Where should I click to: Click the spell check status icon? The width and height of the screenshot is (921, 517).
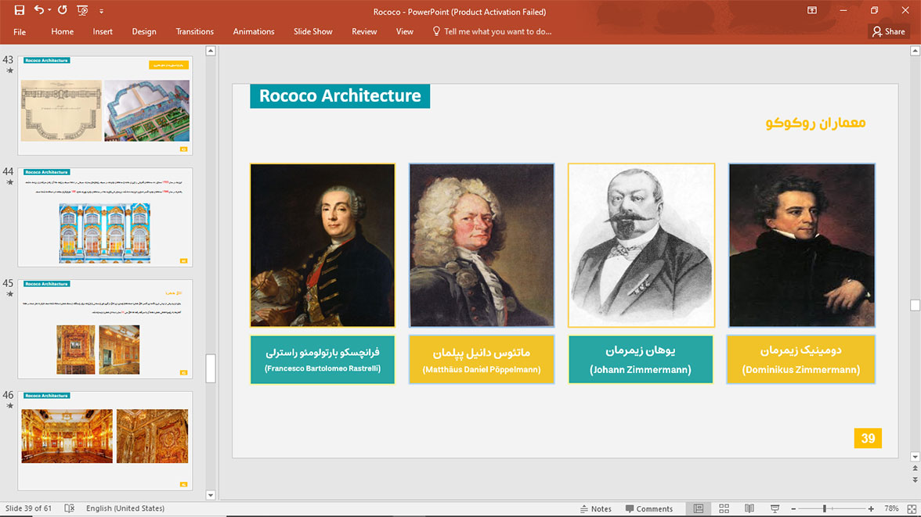[69, 508]
